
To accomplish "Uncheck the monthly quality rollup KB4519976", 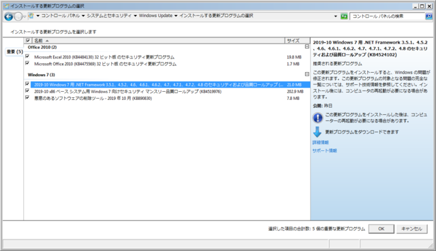I will pos(27,90).
